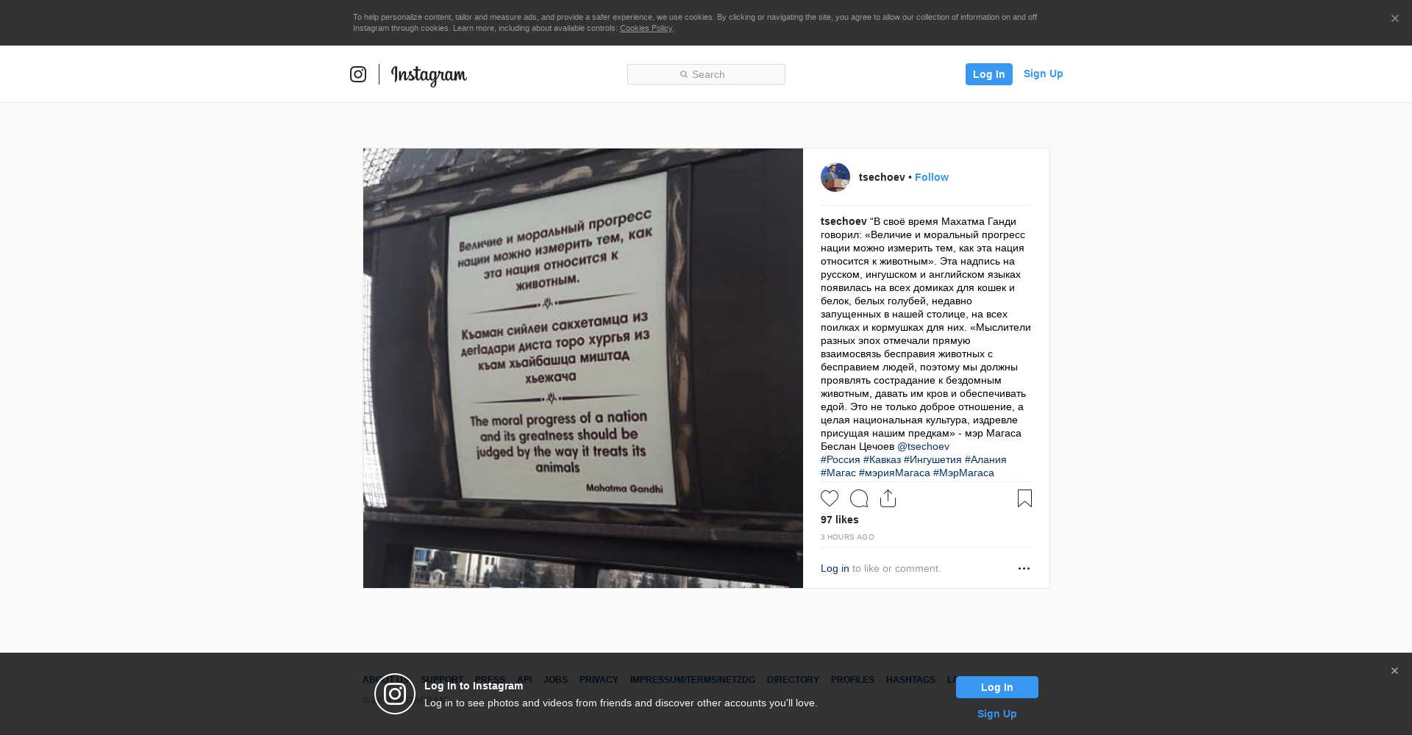Open the HASHTAGS footer link
The height and width of the screenshot is (735, 1412).
coord(910,680)
